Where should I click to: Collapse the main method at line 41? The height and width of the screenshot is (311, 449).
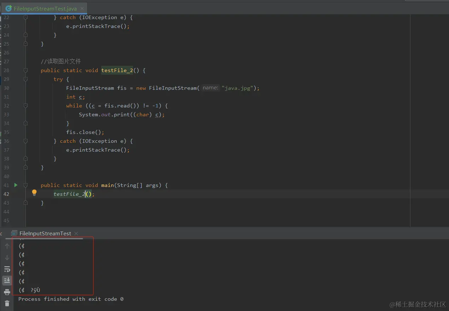[x=25, y=185]
